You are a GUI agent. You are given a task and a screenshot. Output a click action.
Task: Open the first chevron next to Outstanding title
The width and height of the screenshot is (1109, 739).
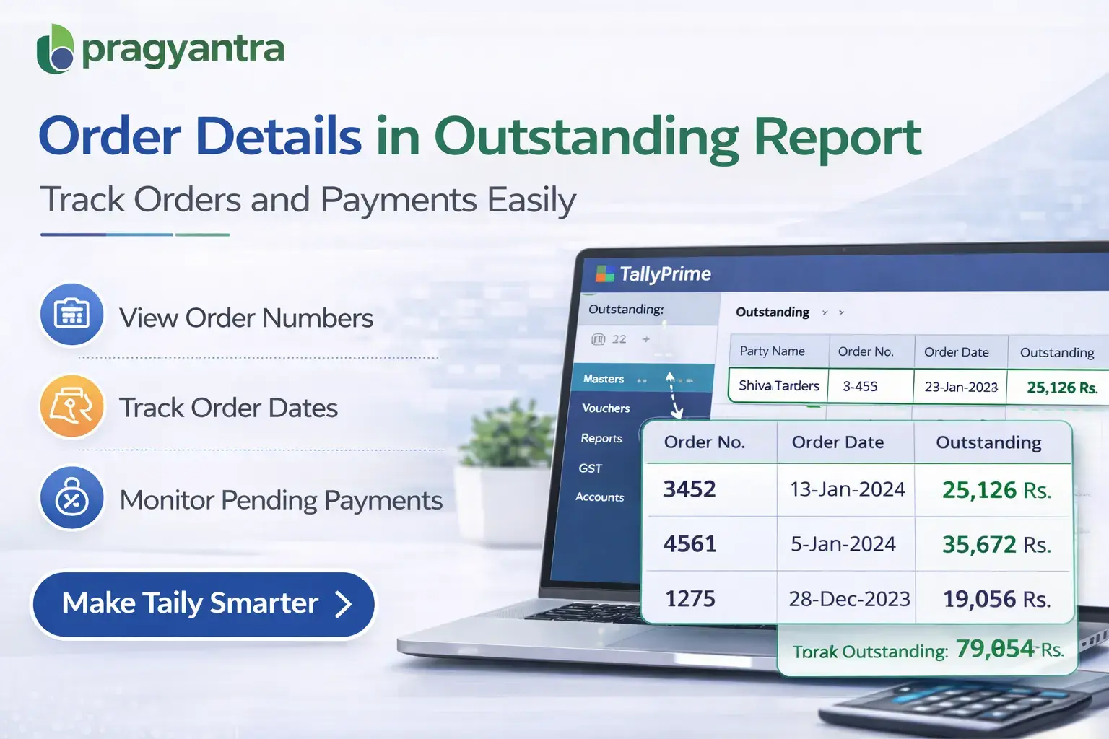824,312
